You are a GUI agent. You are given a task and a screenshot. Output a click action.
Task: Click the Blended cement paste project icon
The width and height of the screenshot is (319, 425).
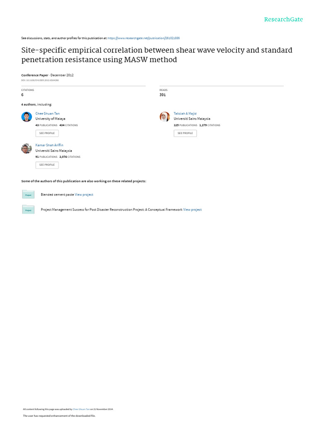pos(28,194)
